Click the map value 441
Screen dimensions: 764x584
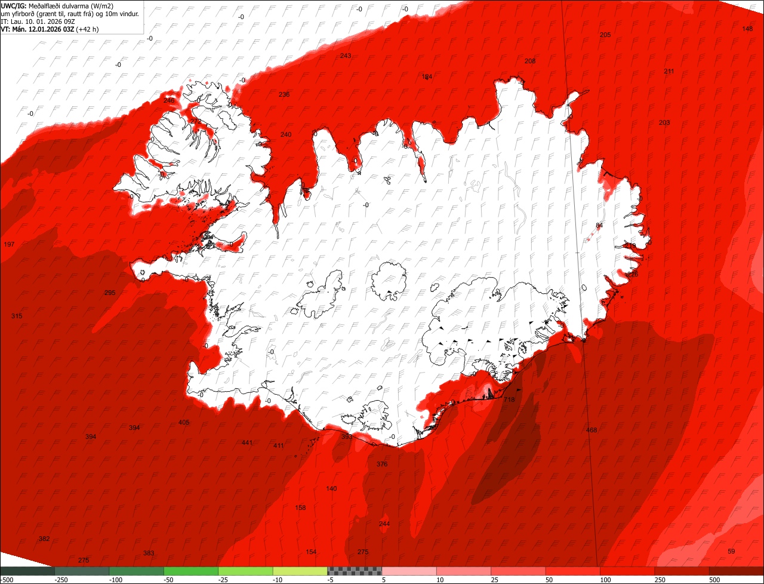tap(247, 442)
